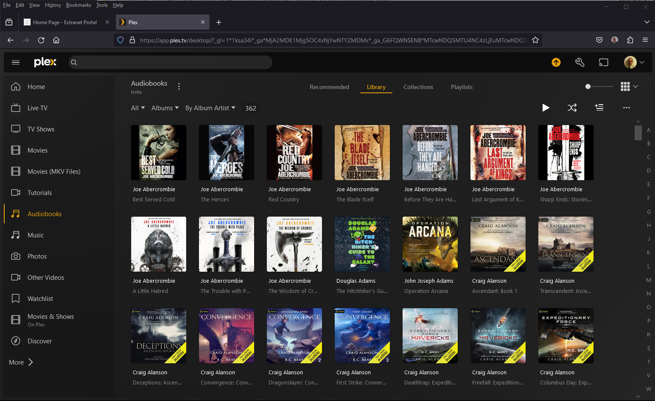Switch to the Collections tab
This screenshot has width=655, height=401.
click(418, 87)
